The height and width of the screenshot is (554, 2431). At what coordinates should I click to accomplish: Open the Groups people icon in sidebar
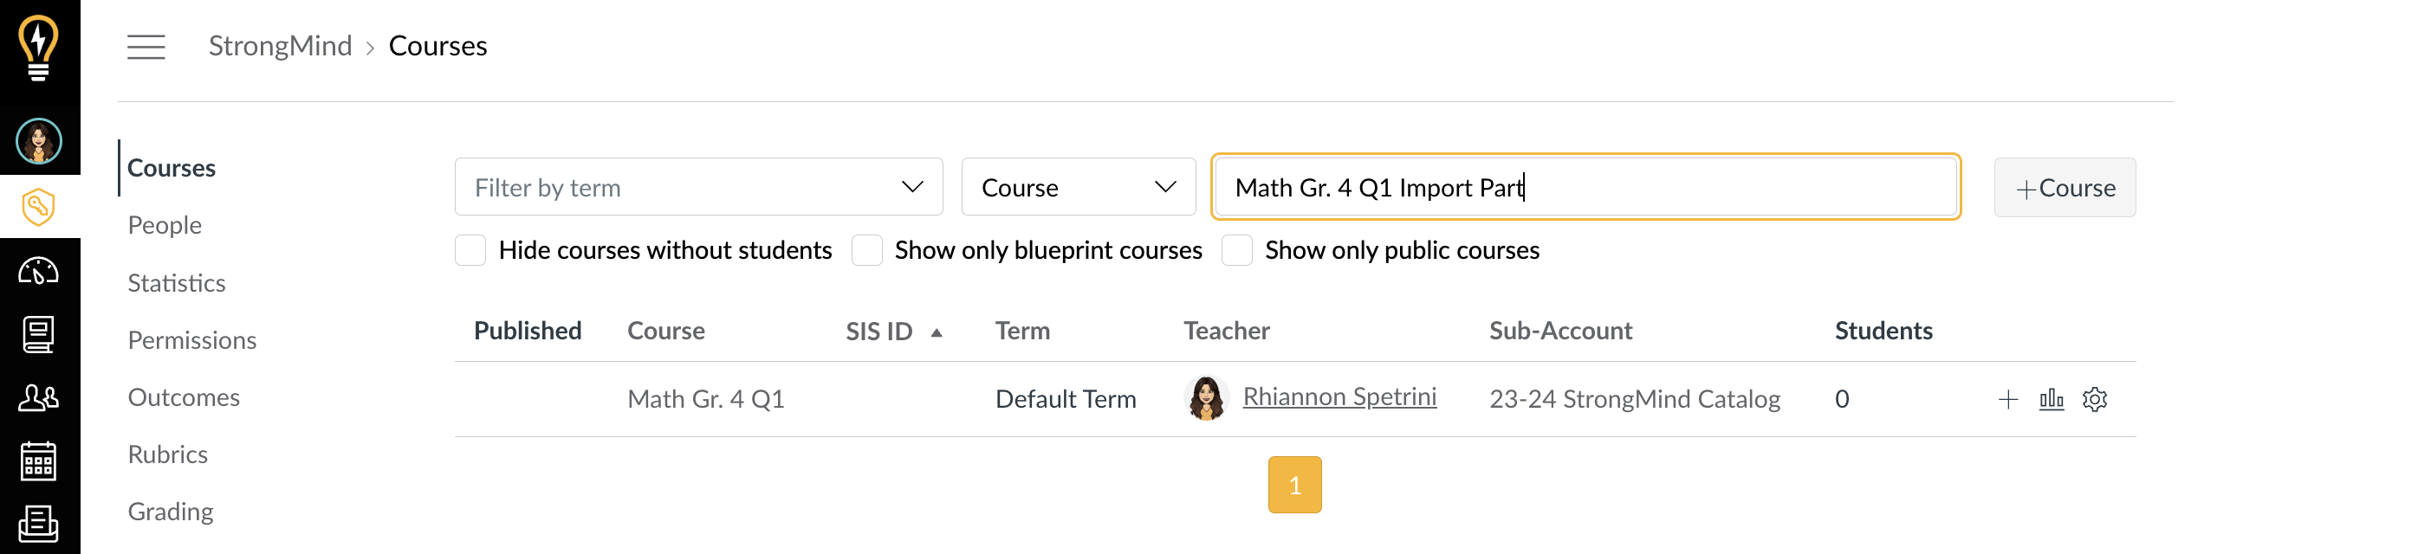tap(39, 397)
